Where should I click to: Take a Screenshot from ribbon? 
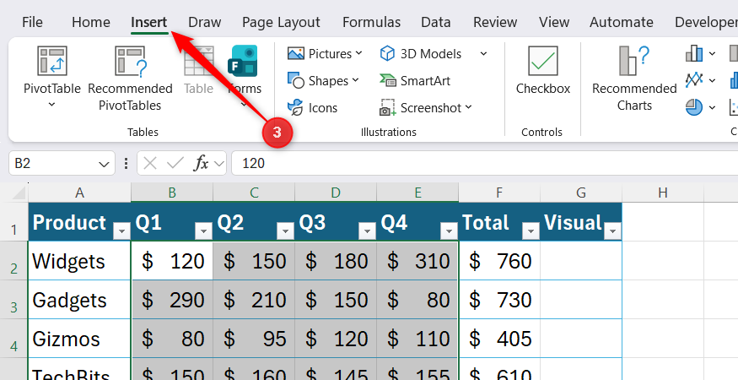(425, 107)
